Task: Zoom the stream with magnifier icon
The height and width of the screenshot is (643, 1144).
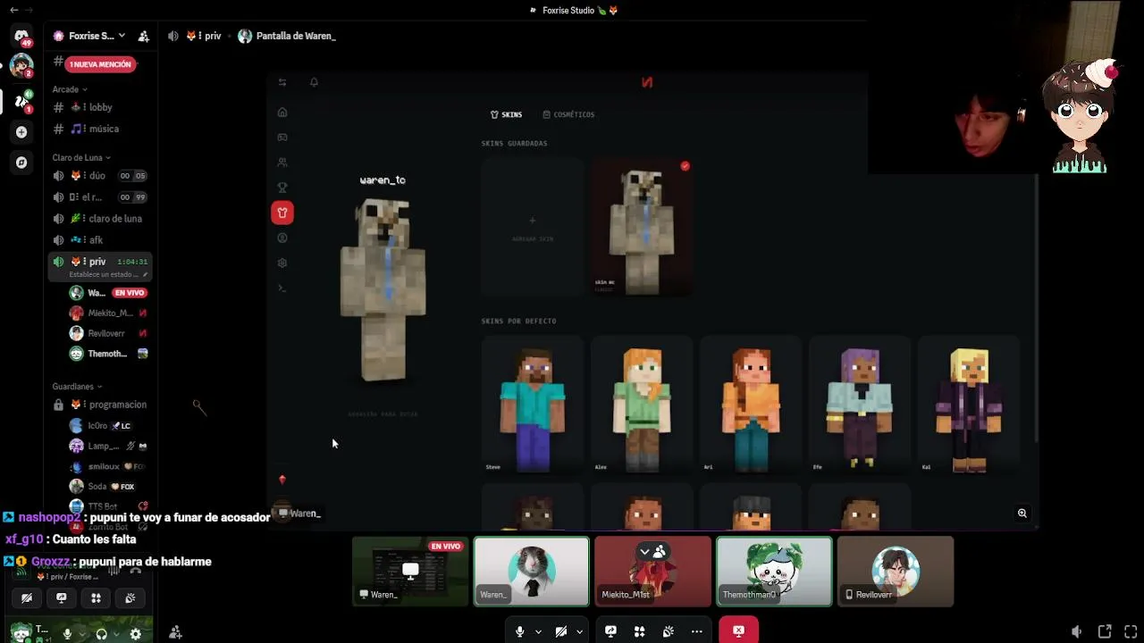Action: 1022,514
